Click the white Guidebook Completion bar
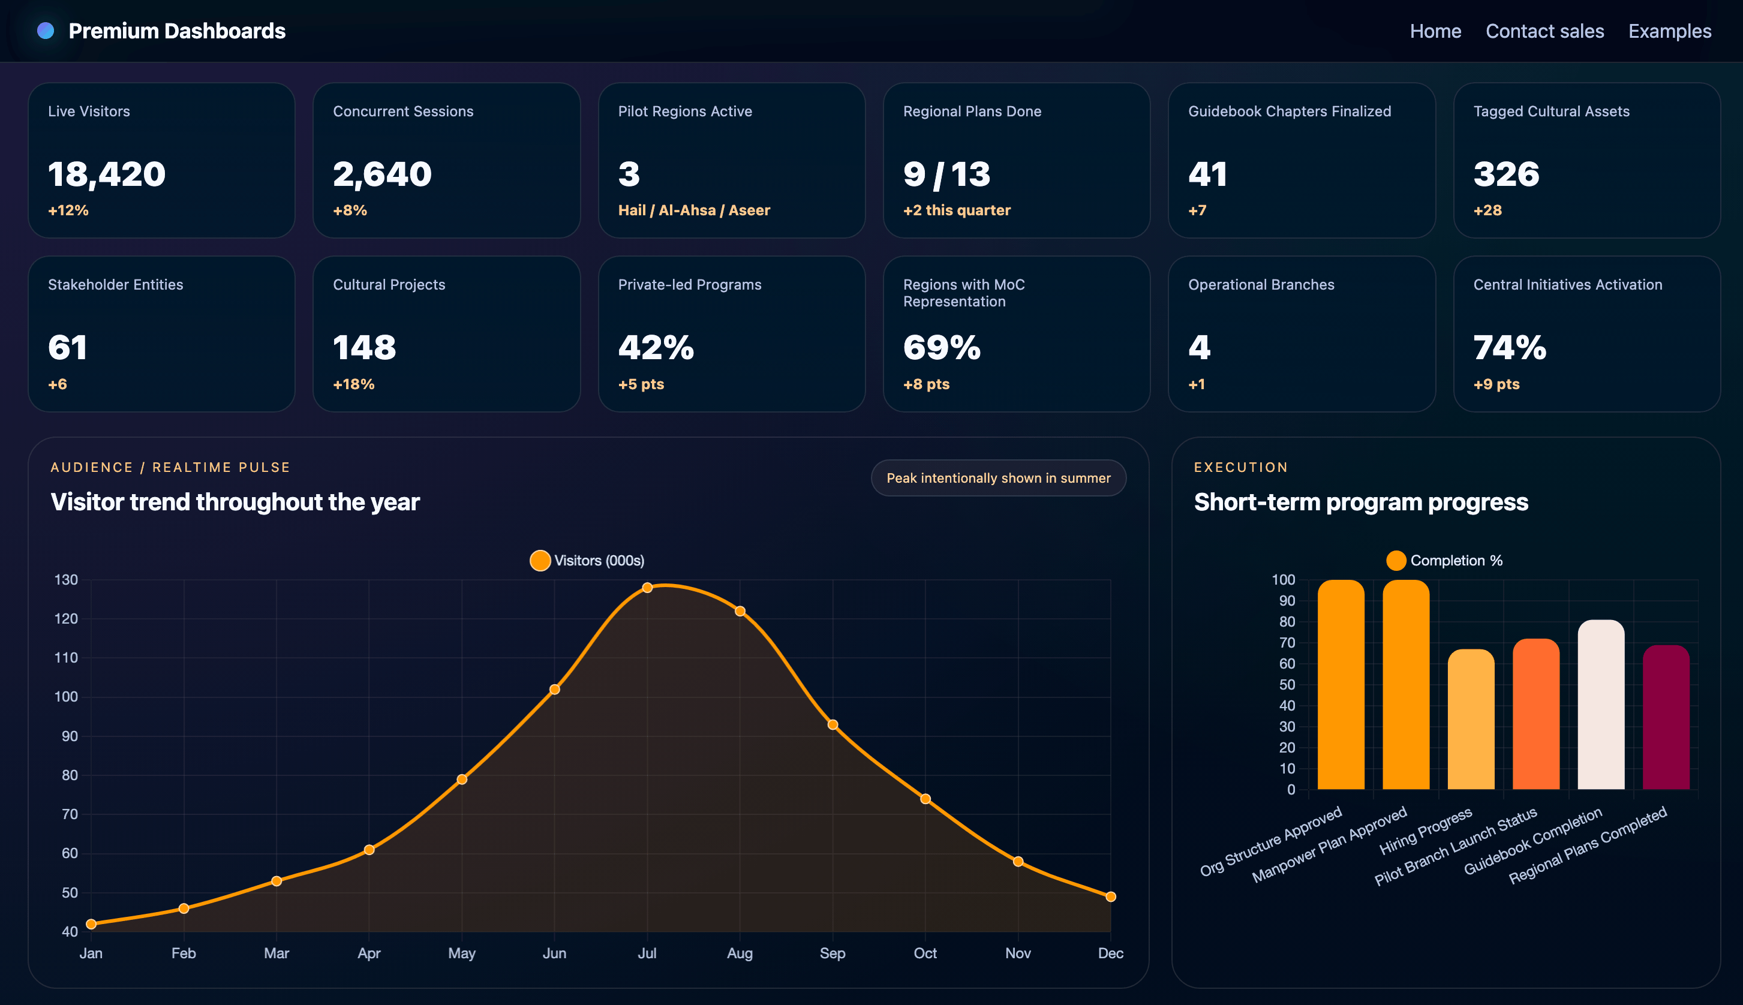Screen dimensions: 1743x1005 point(1601,704)
